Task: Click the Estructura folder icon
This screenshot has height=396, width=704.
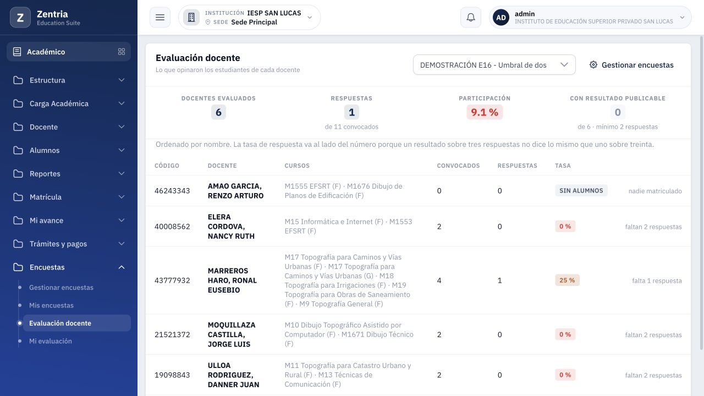Action: pos(19,80)
